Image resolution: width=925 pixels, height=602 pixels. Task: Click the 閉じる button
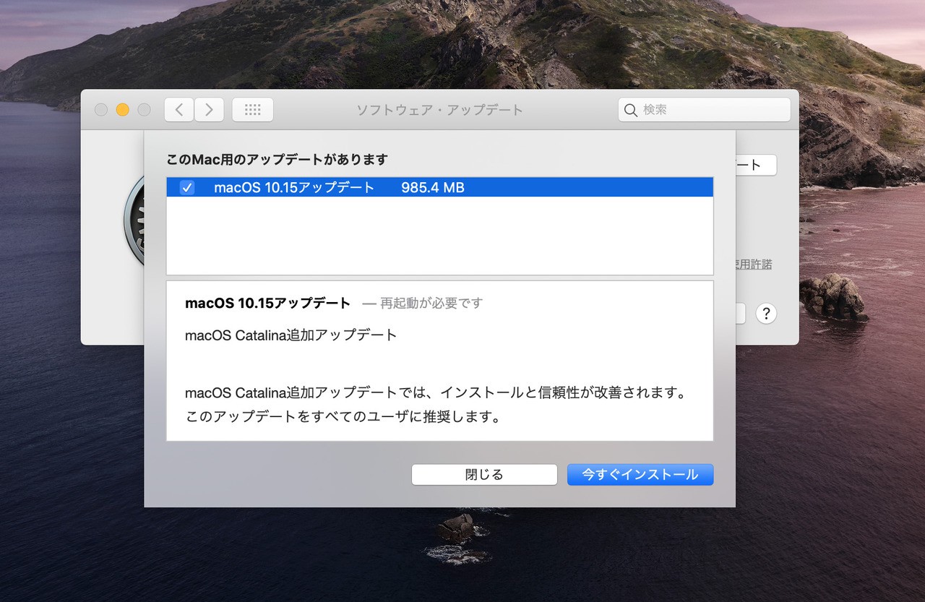(x=484, y=475)
